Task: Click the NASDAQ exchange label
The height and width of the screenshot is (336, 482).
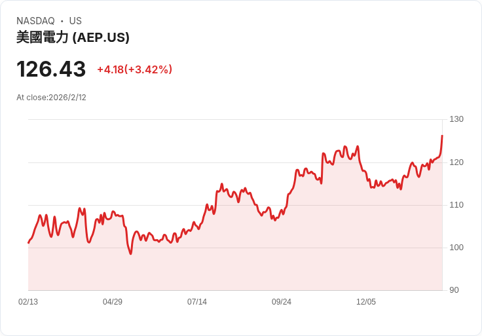Action: [35, 21]
